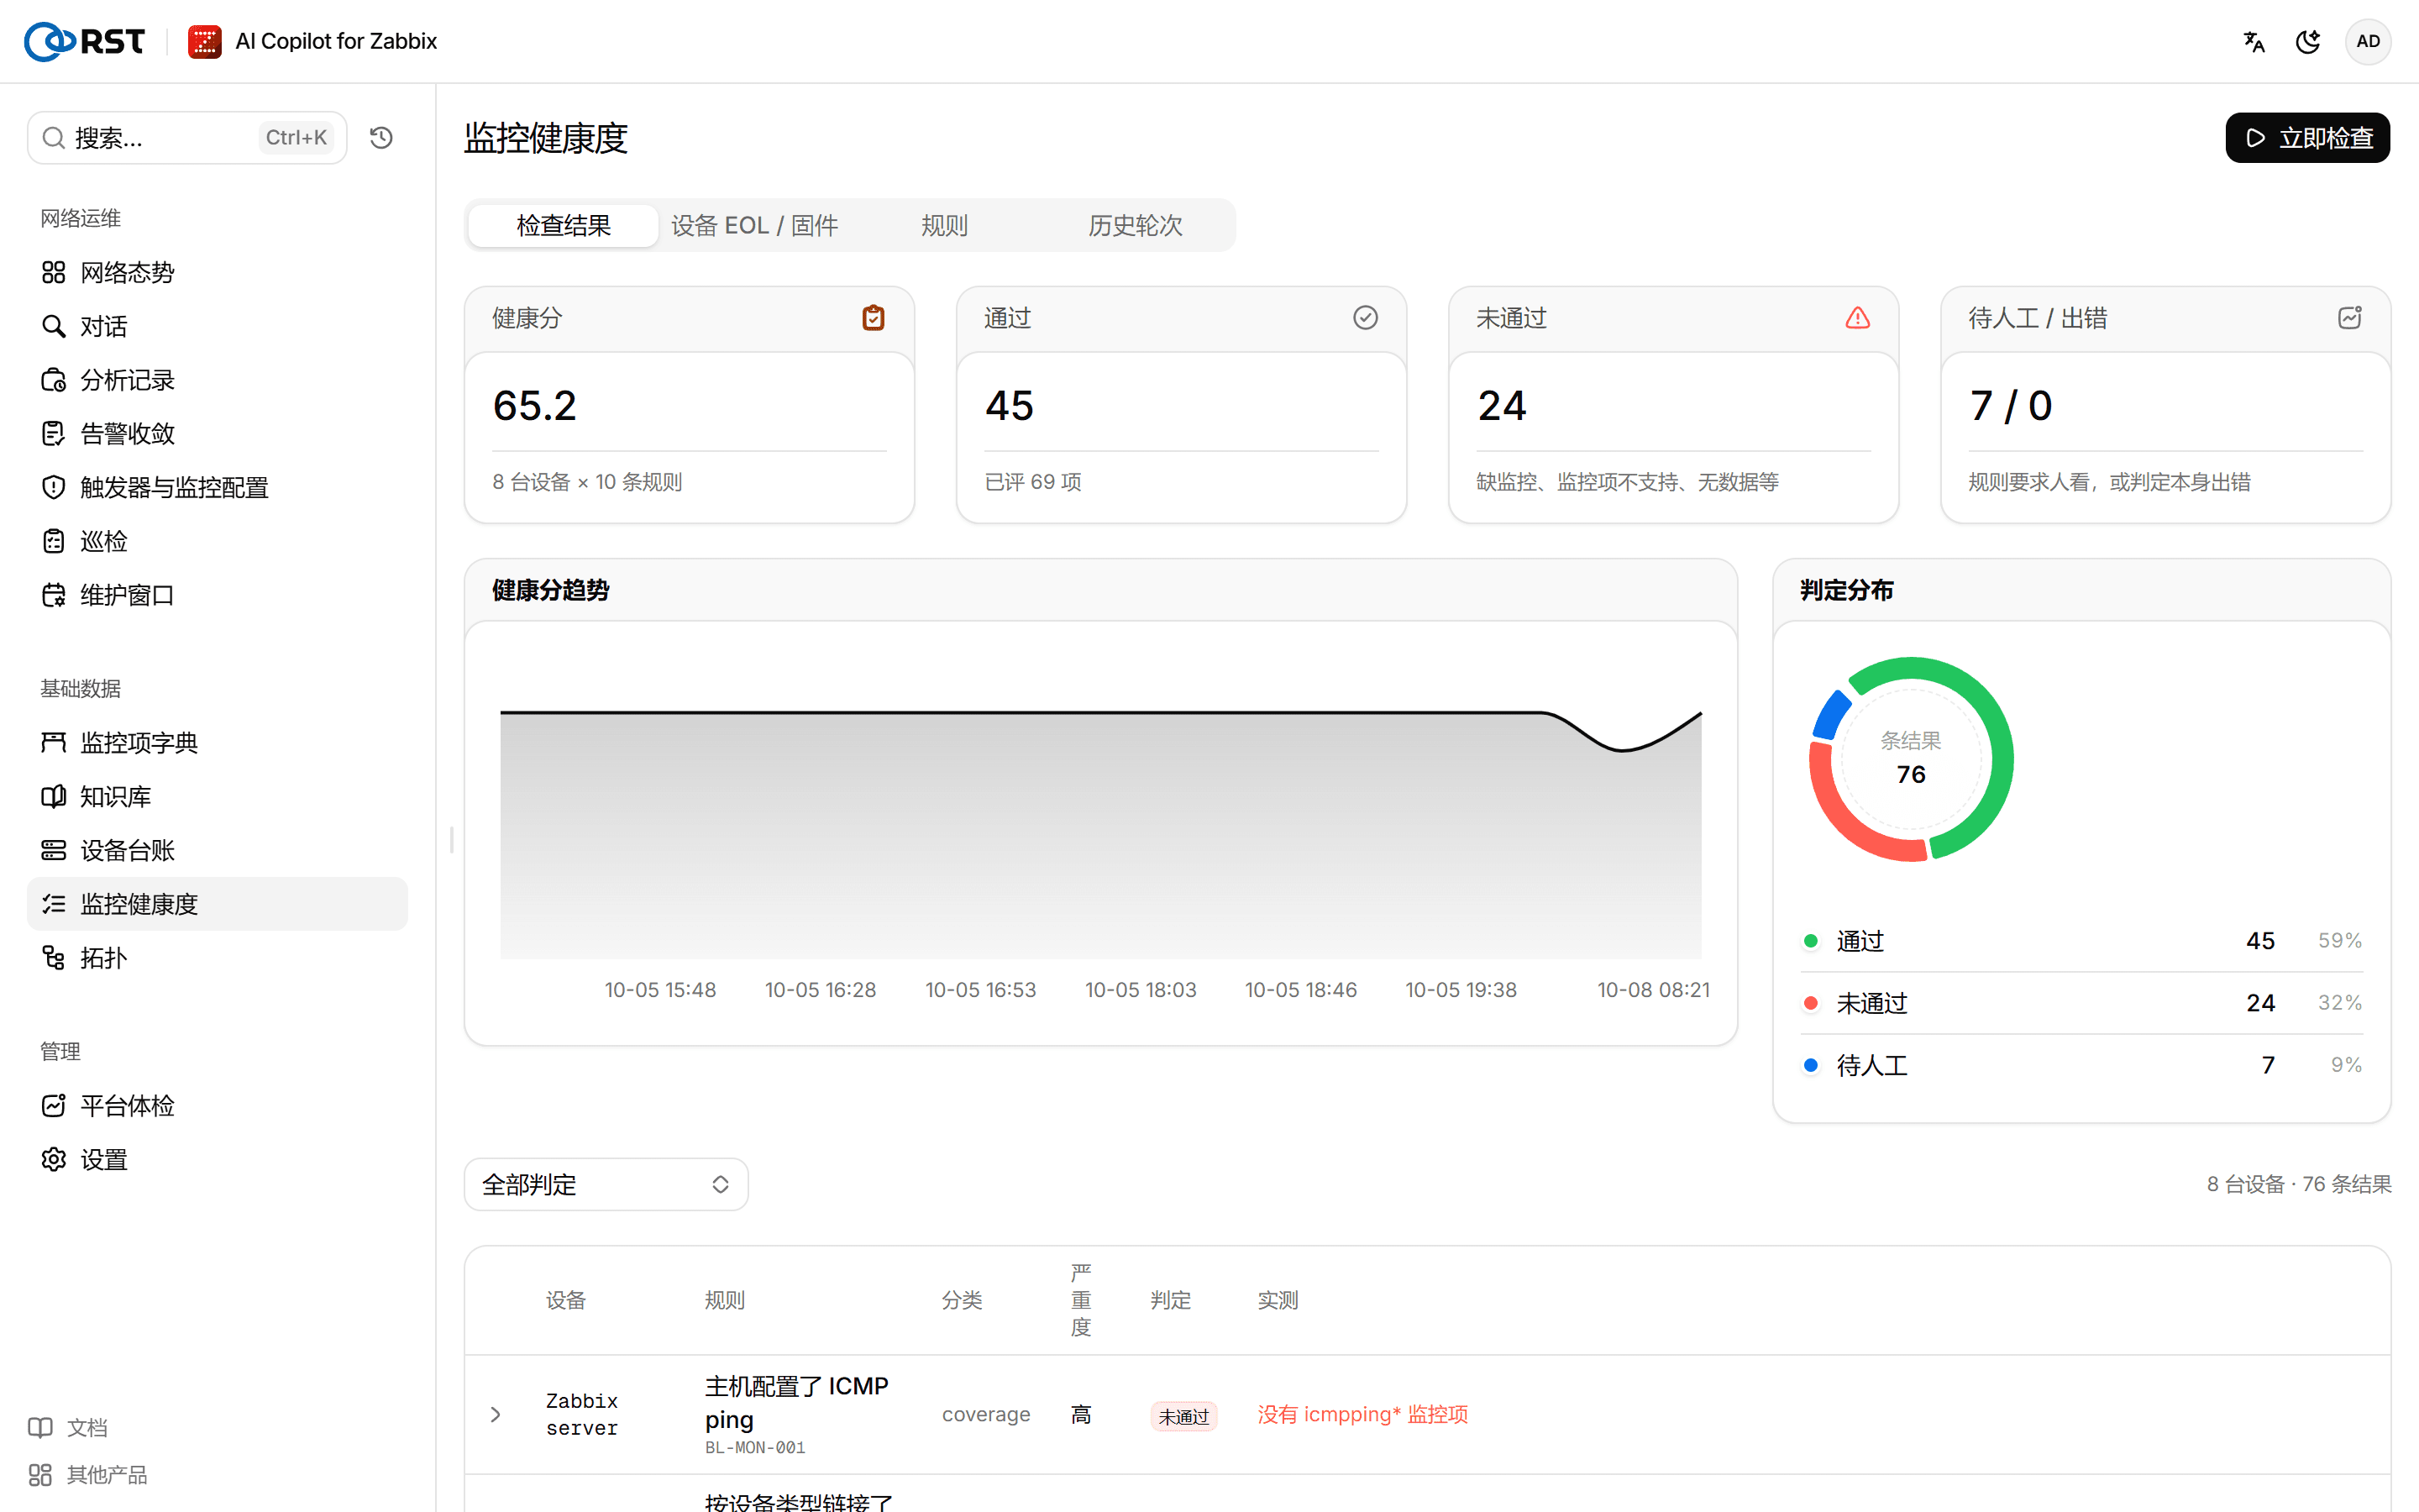Open 触发器与监控配置 in sidebar
The image size is (2419, 1512).
(217, 487)
